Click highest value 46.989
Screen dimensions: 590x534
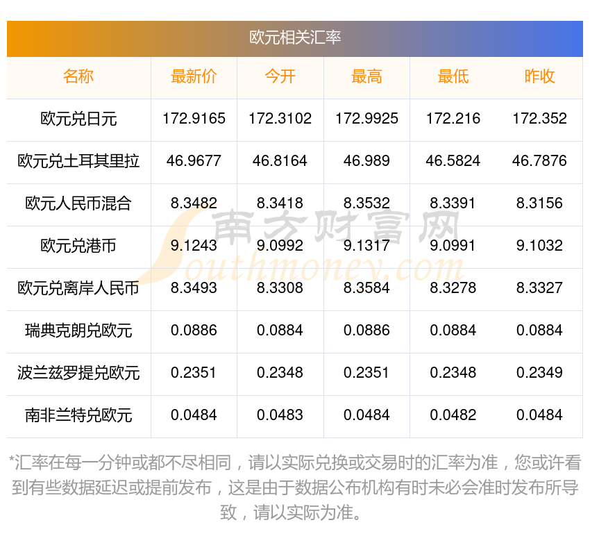366,161
